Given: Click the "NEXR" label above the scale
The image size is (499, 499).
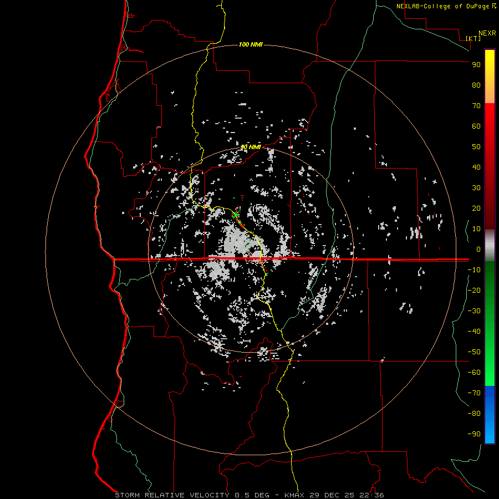Looking at the screenshot, I should click(x=487, y=33).
